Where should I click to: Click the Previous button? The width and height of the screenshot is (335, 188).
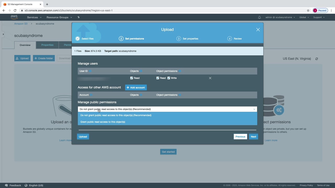coord(240,137)
